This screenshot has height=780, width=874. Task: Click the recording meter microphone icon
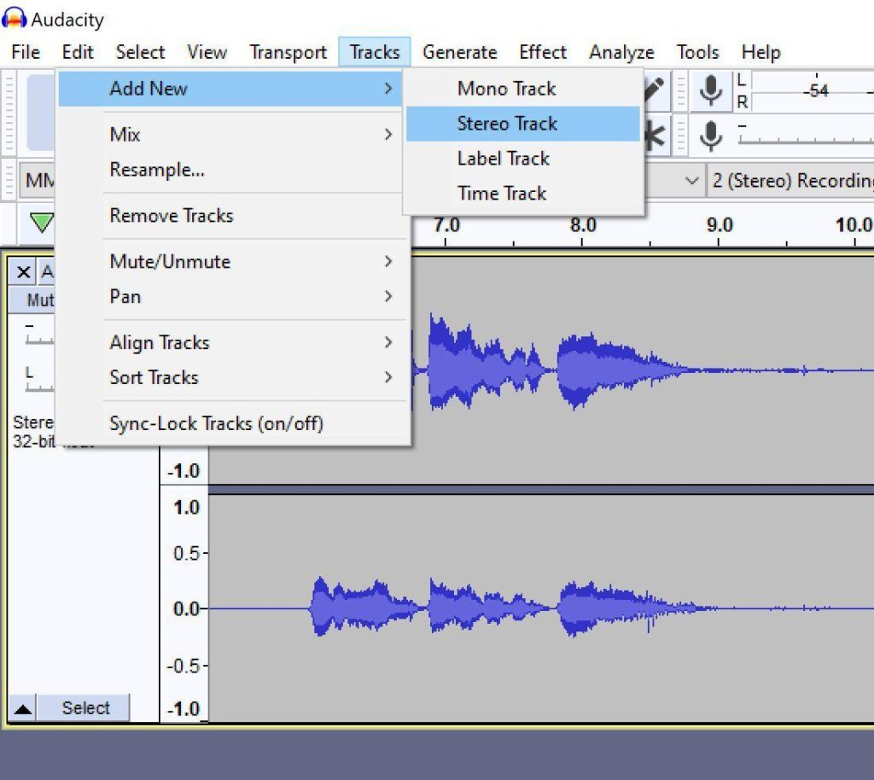coord(711,91)
